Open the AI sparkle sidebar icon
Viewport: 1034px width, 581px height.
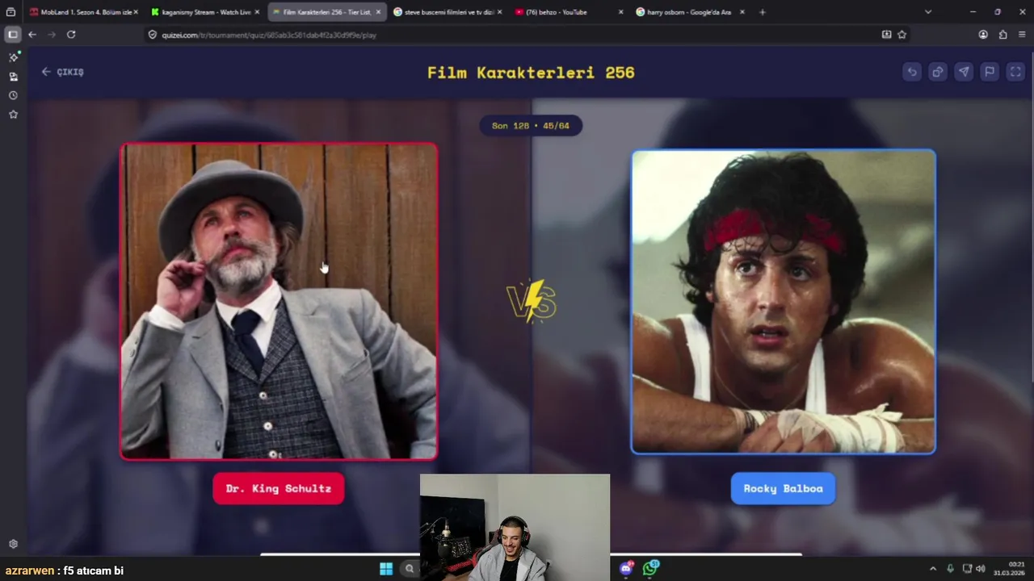[x=13, y=57]
